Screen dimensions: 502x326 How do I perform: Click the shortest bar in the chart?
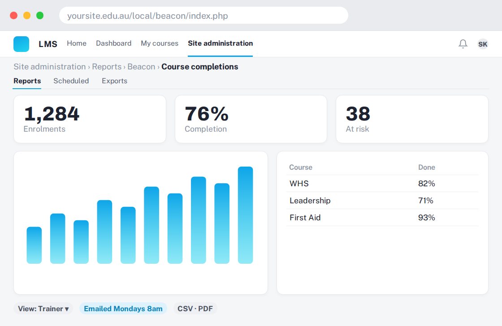point(34,245)
